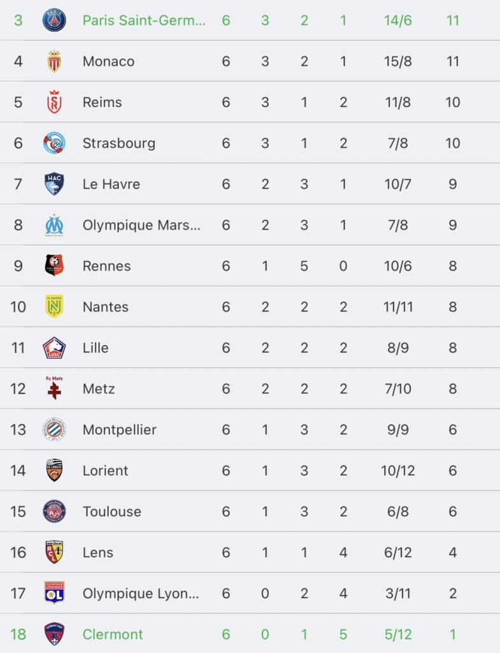Tap the Olympique Lyonnais OL crest
Image resolution: width=500 pixels, height=653 pixels.
(x=54, y=593)
